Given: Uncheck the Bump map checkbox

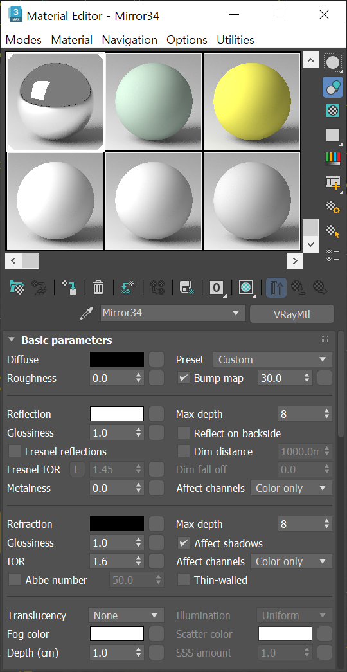Looking at the screenshot, I should (x=184, y=378).
